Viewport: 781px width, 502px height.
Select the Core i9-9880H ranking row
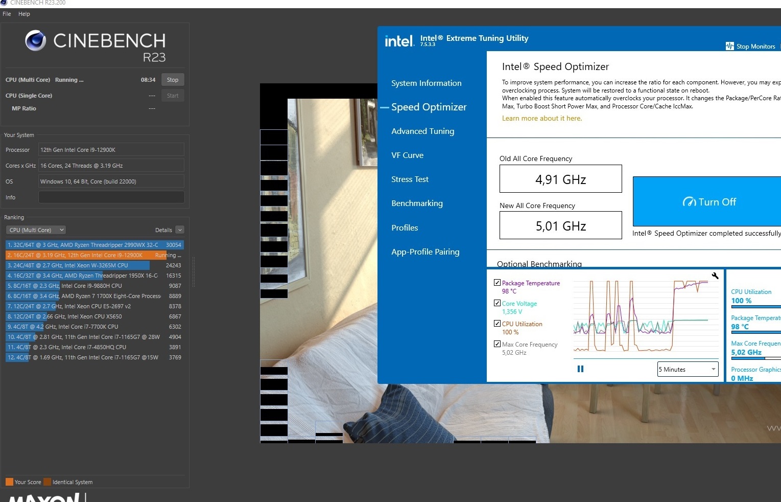click(94, 286)
